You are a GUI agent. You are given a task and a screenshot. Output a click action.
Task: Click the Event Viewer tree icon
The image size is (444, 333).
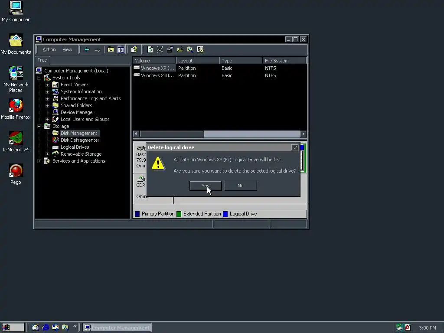click(55, 85)
